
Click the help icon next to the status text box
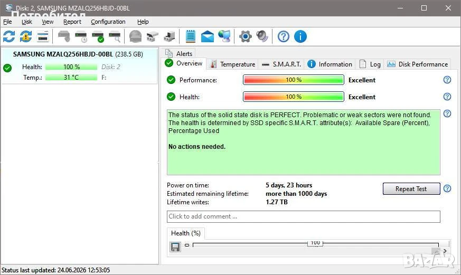(447, 113)
